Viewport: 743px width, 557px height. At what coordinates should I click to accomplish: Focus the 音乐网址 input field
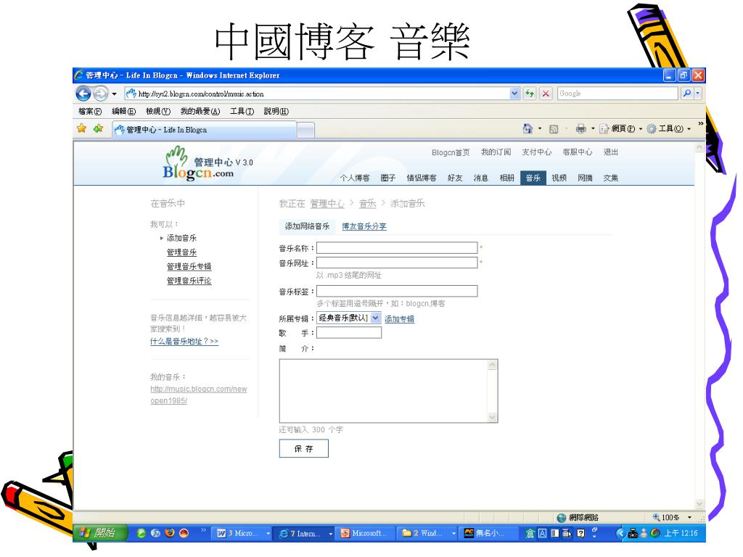397,263
